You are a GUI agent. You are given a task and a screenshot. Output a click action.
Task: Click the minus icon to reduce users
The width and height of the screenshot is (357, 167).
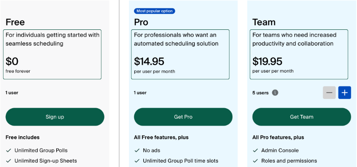(329, 93)
